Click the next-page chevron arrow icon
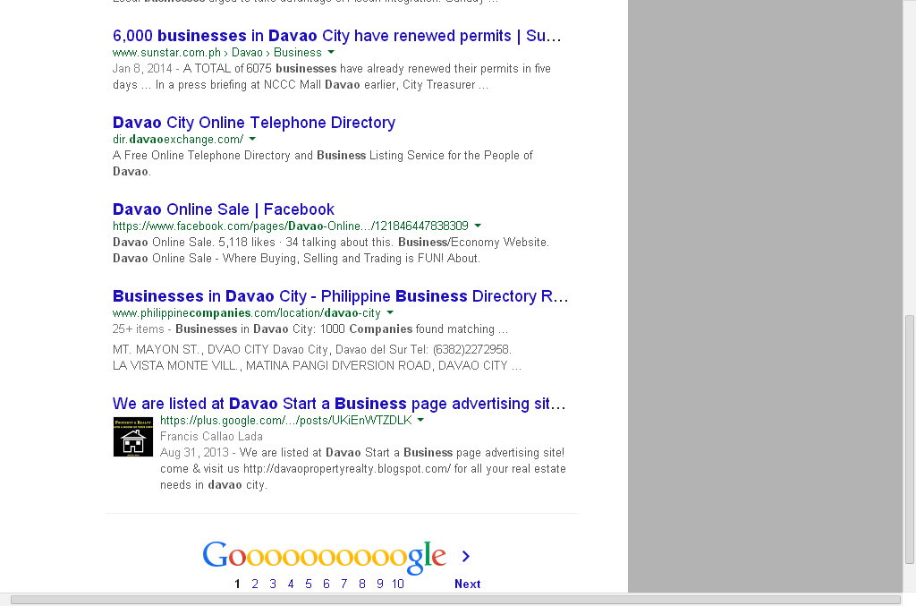Screen dimensions: 916x606 click(x=465, y=557)
